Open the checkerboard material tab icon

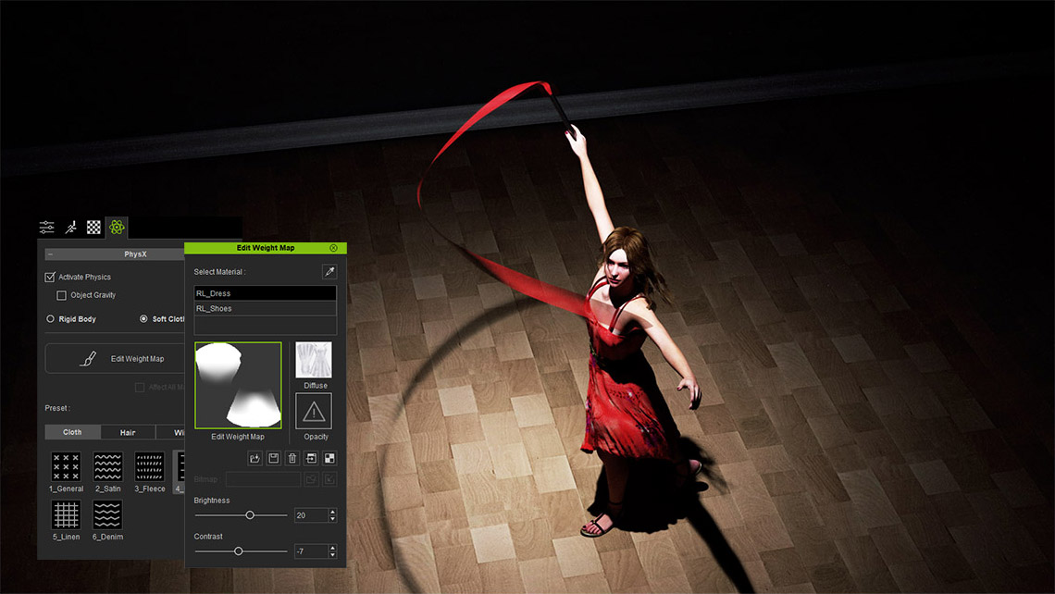[x=93, y=228]
